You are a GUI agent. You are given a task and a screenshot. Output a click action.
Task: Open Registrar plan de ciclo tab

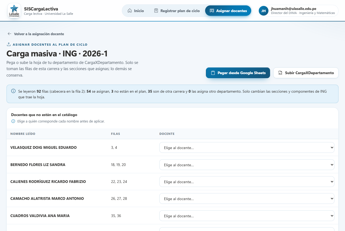177,11
